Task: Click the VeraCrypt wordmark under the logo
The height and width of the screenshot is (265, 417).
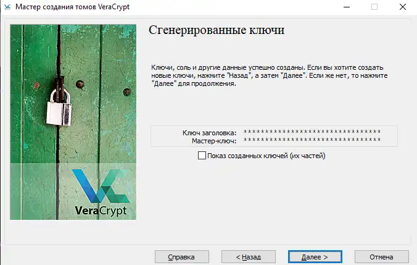Action: (100, 210)
